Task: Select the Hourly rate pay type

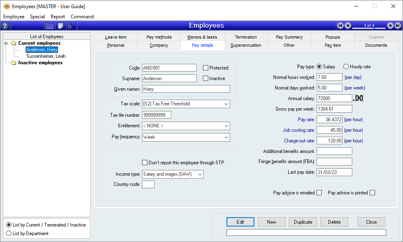Action: coord(346,67)
